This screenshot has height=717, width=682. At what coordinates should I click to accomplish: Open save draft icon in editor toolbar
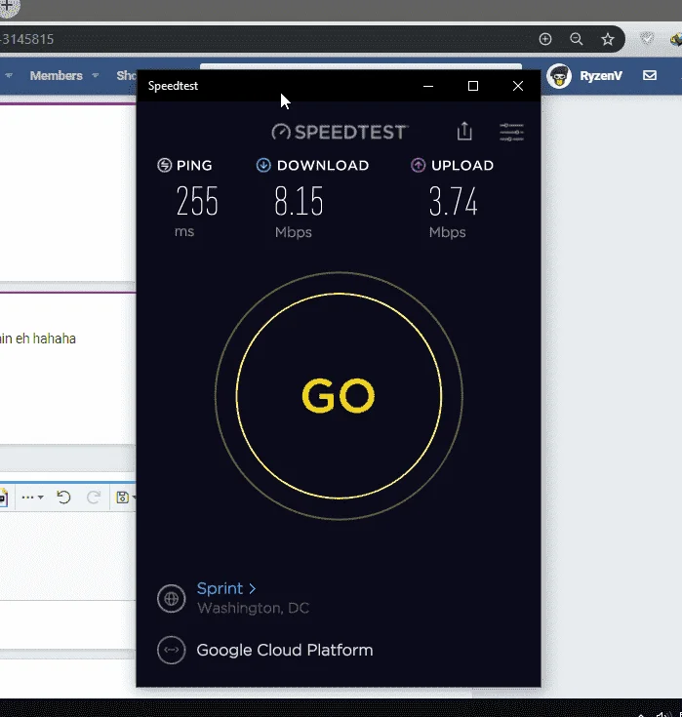(x=123, y=497)
